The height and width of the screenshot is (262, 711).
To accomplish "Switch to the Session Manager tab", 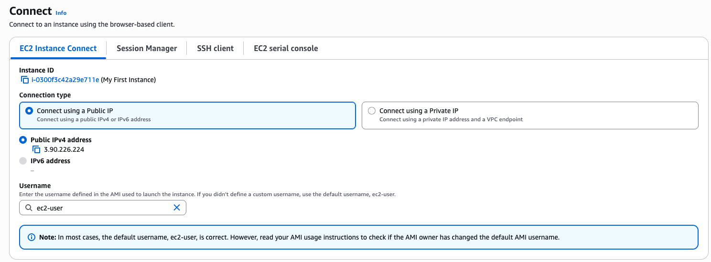I will (147, 48).
